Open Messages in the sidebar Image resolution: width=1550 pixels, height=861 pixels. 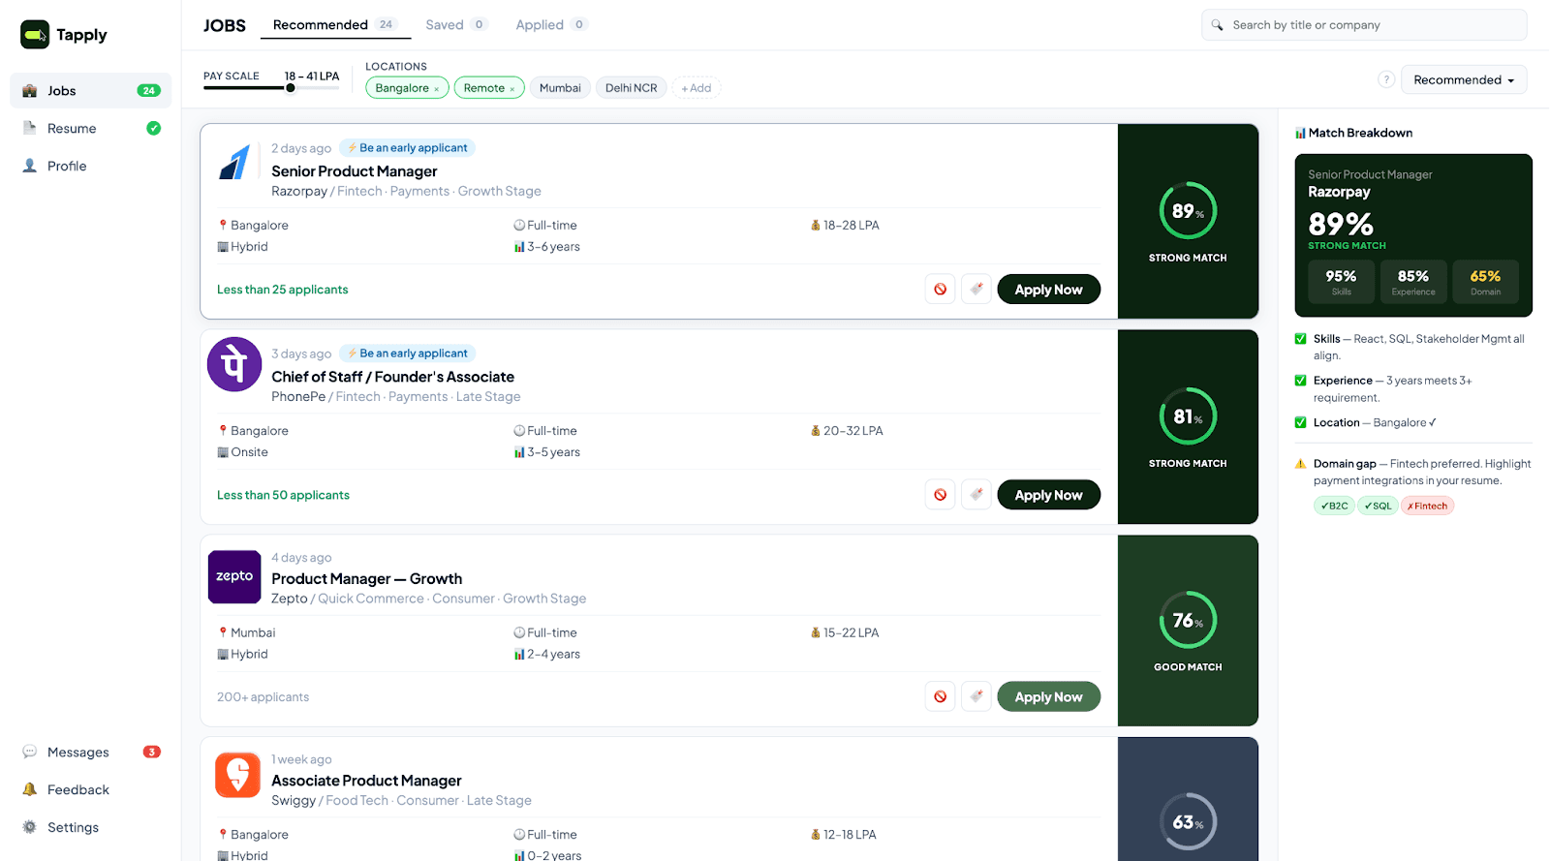(x=90, y=753)
